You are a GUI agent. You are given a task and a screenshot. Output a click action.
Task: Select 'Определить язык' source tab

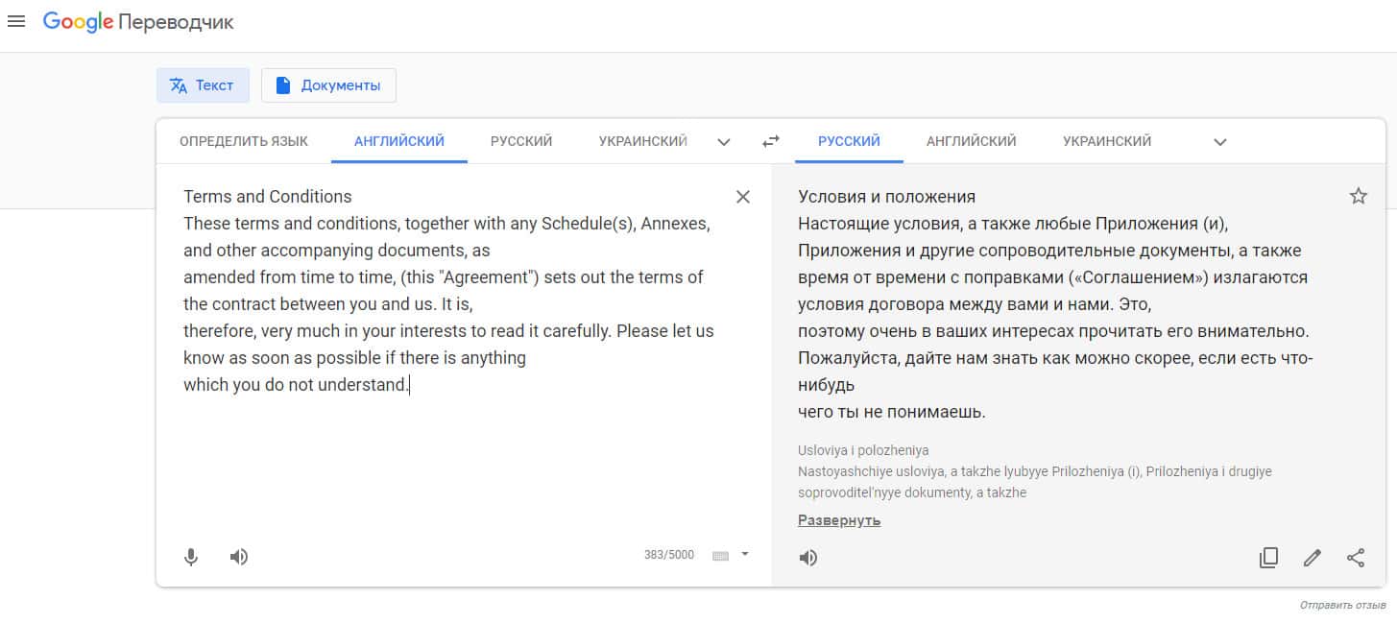244,141
